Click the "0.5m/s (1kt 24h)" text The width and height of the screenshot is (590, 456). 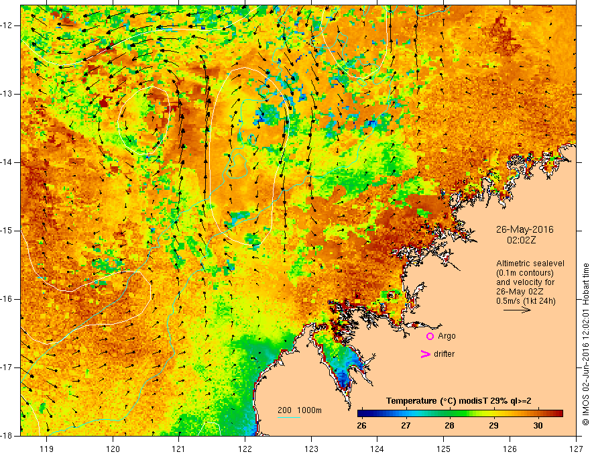click(x=526, y=301)
